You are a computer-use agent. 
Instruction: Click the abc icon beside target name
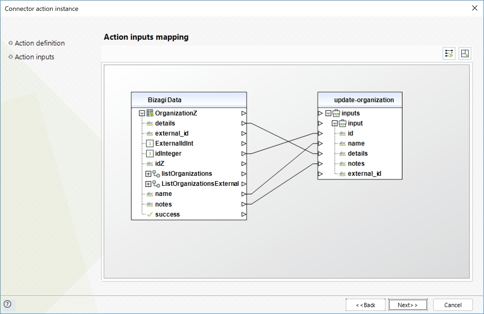click(x=343, y=143)
